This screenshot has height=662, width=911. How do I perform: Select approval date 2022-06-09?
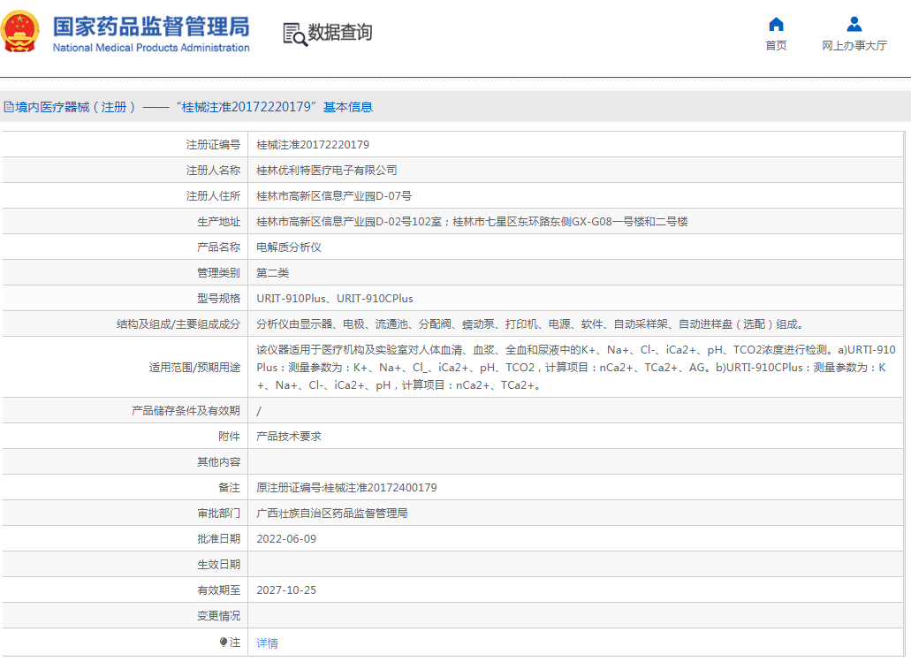(286, 539)
